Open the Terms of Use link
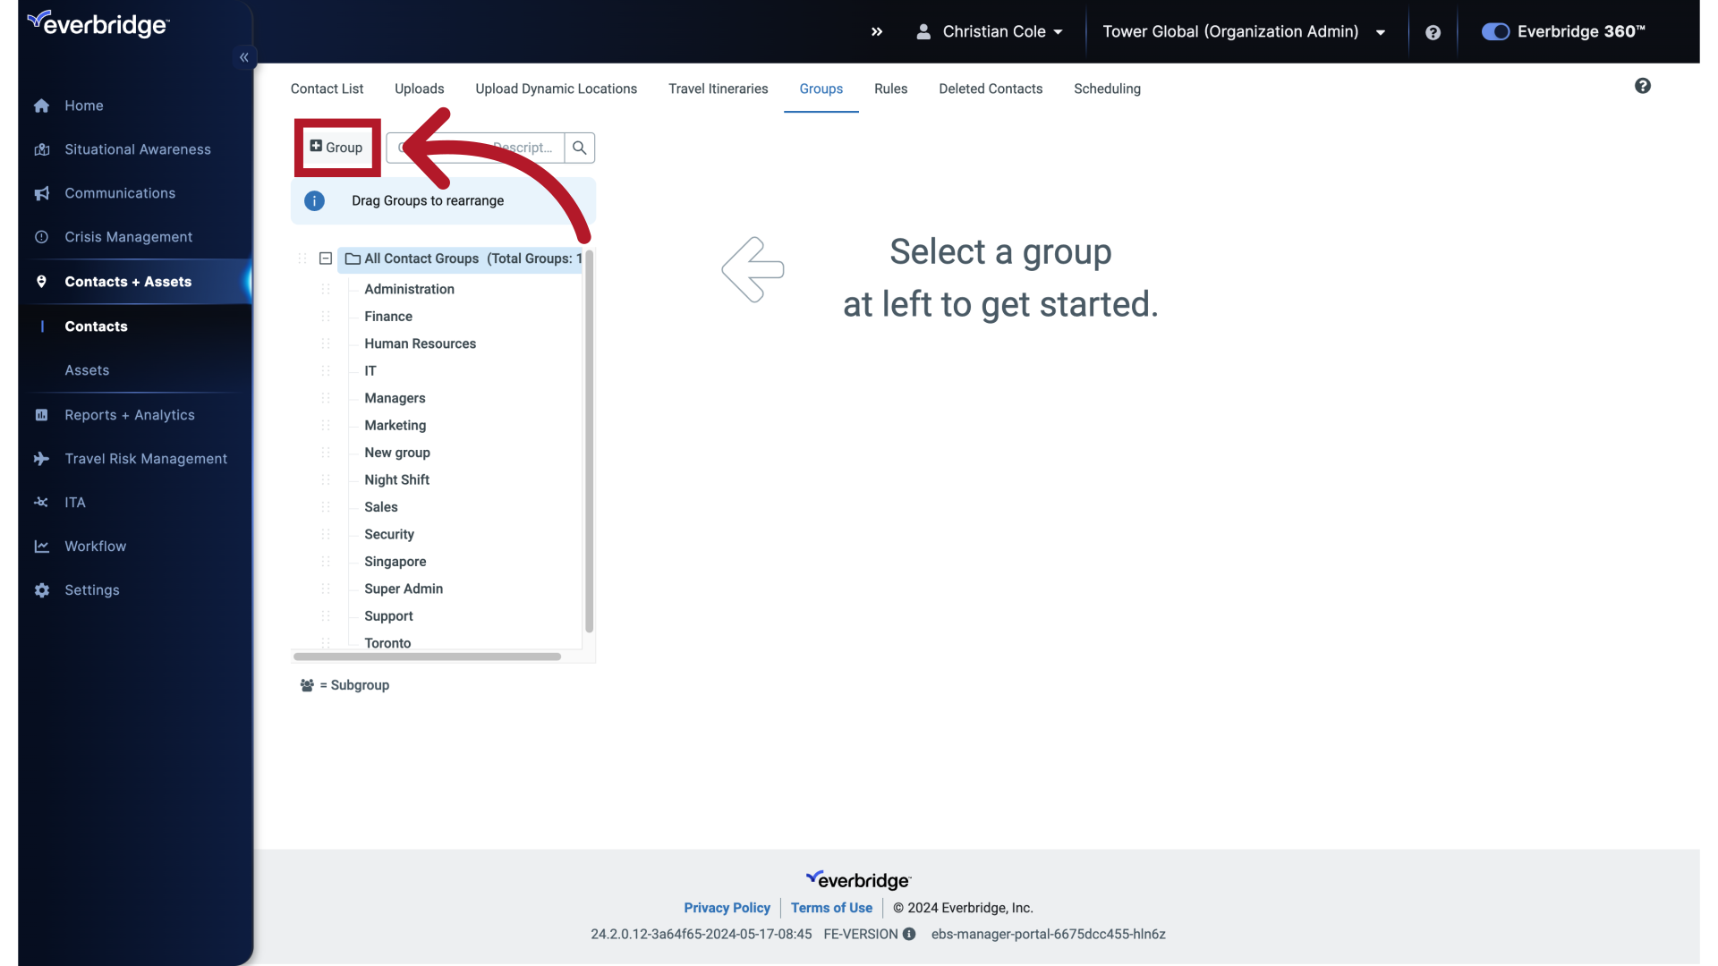Viewport: 1718px width, 966px height. (x=831, y=907)
